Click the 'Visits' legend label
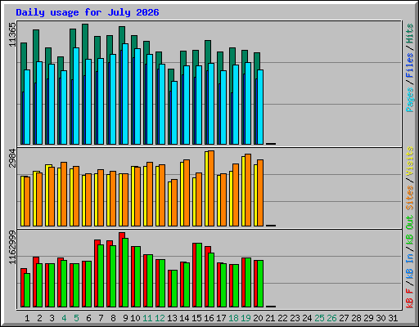 pos(409,161)
